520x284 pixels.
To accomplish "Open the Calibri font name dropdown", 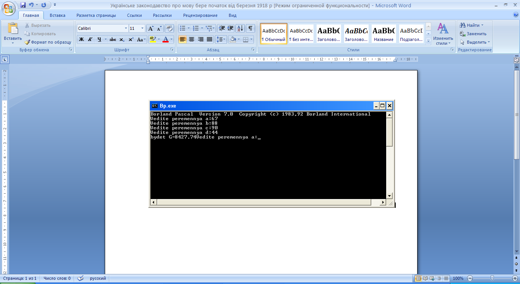I will pos(126,28).
